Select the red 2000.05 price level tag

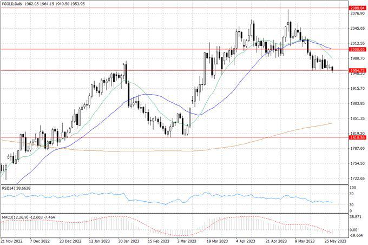tap(358, 49)
